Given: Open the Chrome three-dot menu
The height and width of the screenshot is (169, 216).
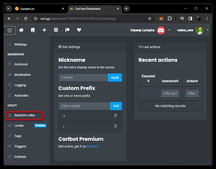Looking at the screenshot, I should 207,18.
